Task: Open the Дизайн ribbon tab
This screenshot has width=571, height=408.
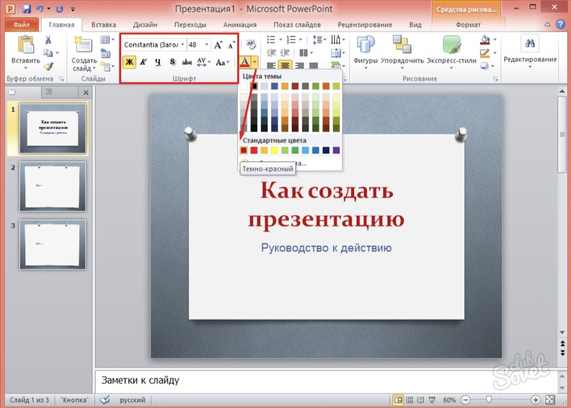Action: (x=145, y=25)
